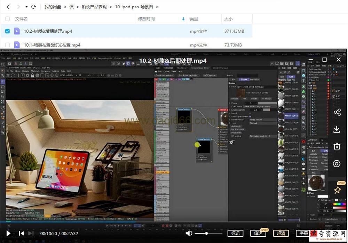Minimize the video player overlay
Viewport: 348px width, 243px height.
click(x=311, y=60)
